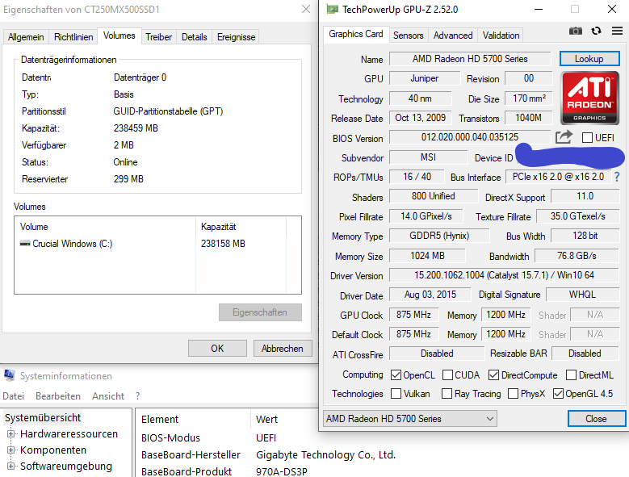Image resolution: width=629 pixels, height=477 pixels.
Task: Open the AMD Radeon HD 5700 Series dropdown
Action: pyautogui.click(x=410, y=418)
